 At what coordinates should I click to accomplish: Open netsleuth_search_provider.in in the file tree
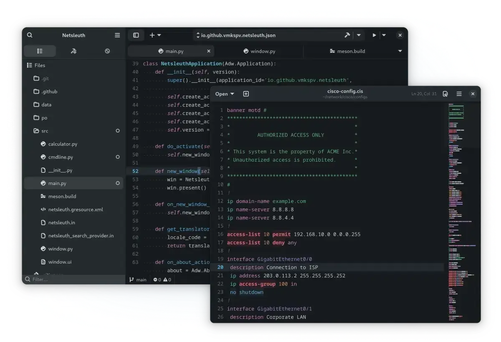pyautogui.click(x=73, y=236)
